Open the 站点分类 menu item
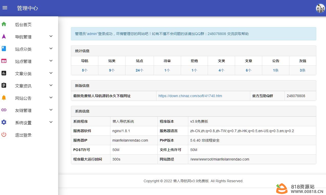The width and height of the screenshot is (326, 195). tap(23, 49)
